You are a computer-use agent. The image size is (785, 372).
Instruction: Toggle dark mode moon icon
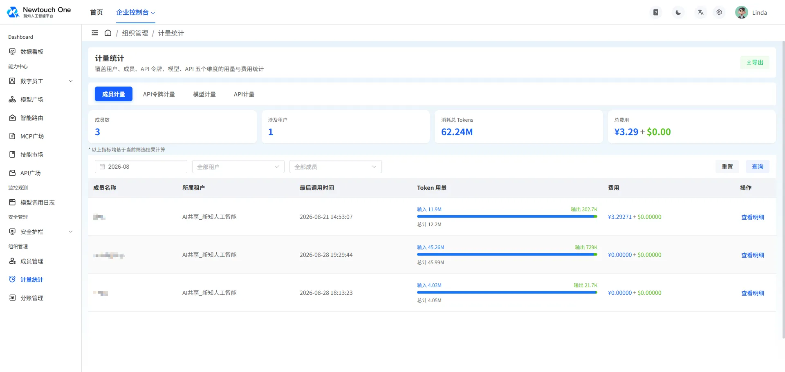tap(678, 12)
